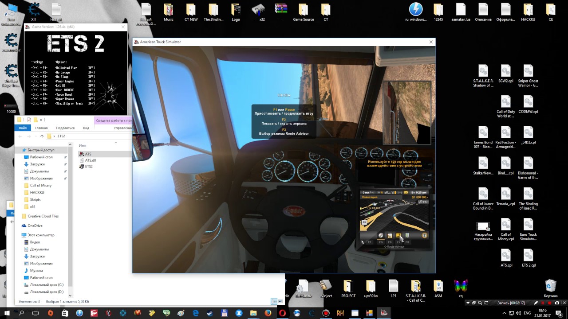Open Загрузки under quick access
The height and width of the screenshot is (319, 568).
pyautogui.click(x=37, y=164)
